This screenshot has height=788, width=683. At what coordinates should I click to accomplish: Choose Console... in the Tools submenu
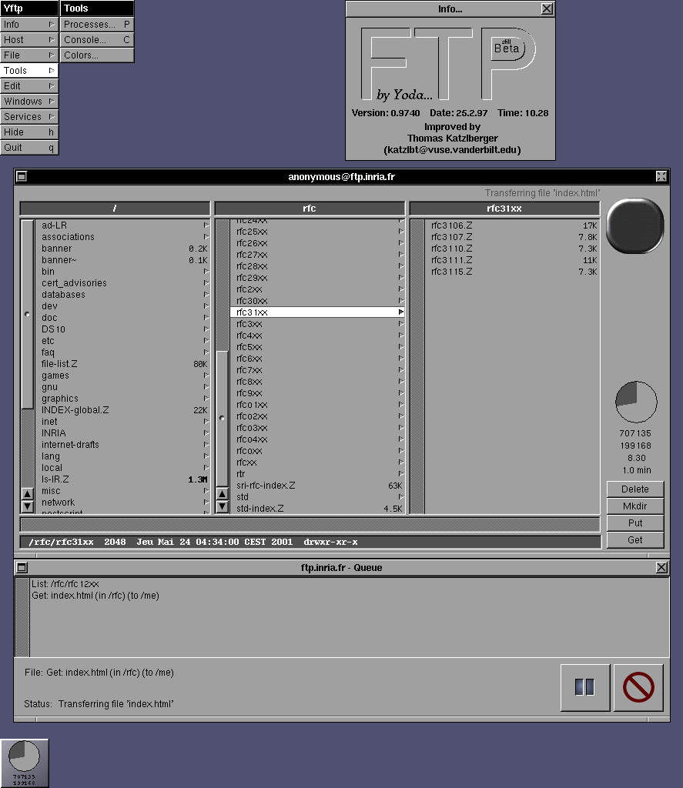pos(97,40)
